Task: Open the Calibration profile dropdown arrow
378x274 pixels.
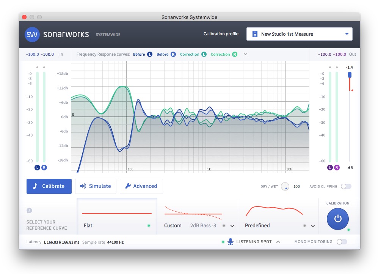Action: tap(347, 34)
